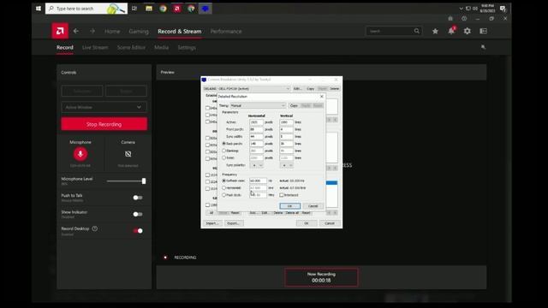Click the Now Recording timer box
The image size is (548, 308).
pos(321,277)
